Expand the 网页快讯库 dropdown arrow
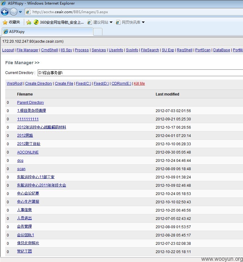 [143, 22]
